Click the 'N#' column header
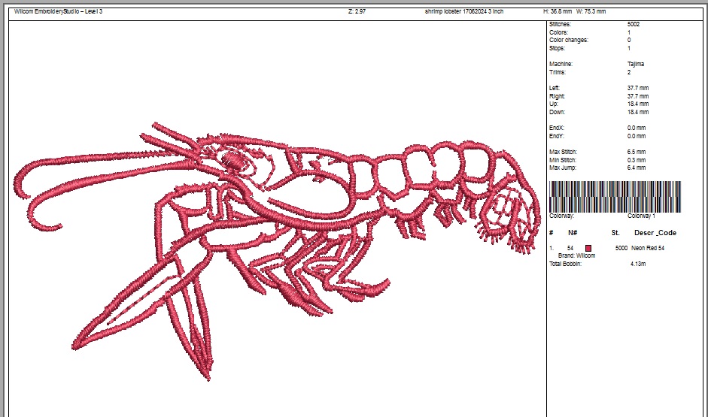The width and height of the screenshot is (708, 417). (x=573, y=233)
